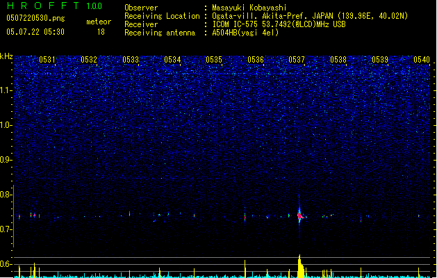Select the file name 0507220530.png

[35, 18]
